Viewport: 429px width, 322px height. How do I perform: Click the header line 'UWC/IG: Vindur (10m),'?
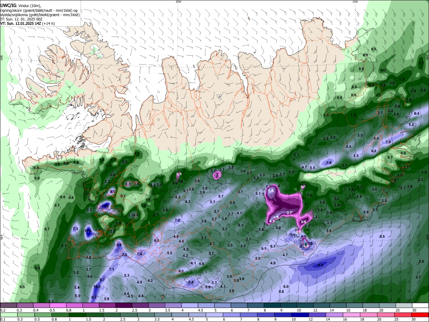click(21, 6)
